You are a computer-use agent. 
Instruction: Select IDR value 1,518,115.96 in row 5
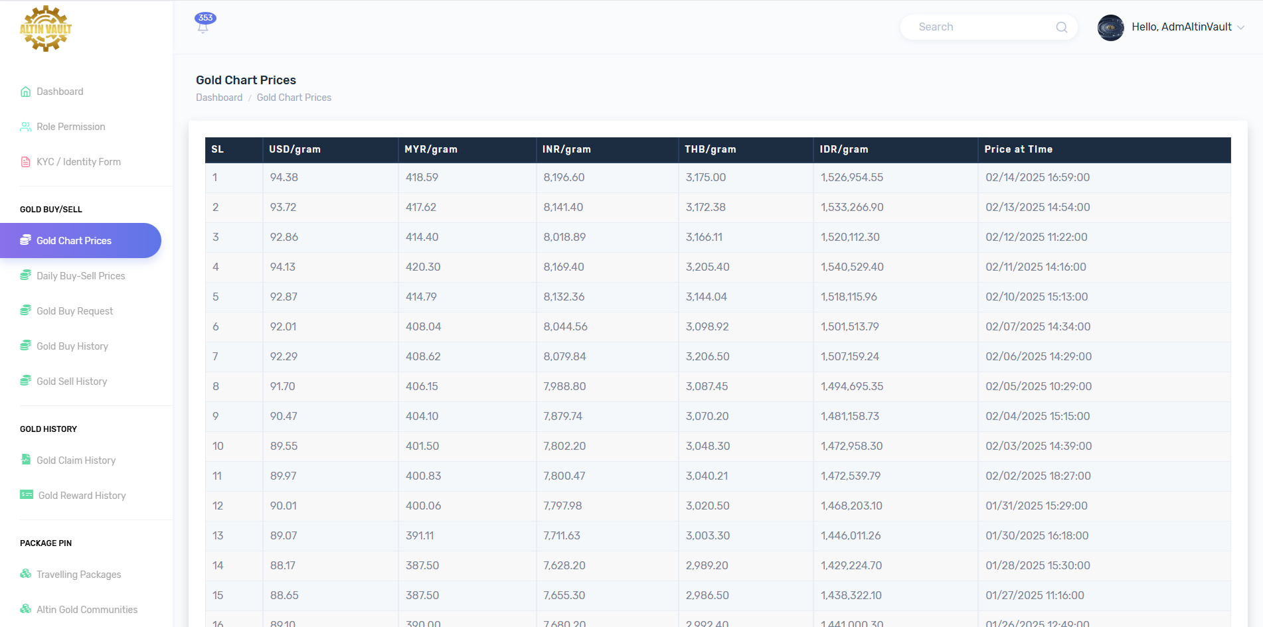(x=849, y=297)
